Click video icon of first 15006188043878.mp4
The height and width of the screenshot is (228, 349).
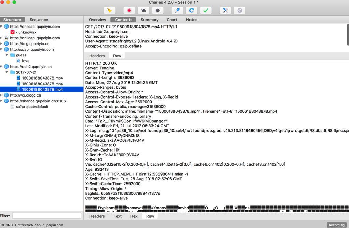click(x=18, y=78)
